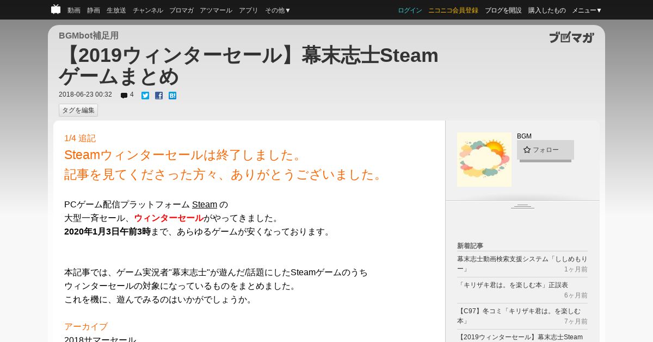
Task: Collapse the author profile panel handle
Action: 522,206
